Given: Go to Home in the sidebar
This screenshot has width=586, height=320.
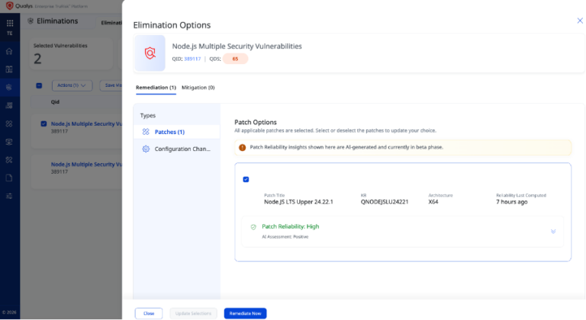Looking at the screenshot, I should [9, 51].
